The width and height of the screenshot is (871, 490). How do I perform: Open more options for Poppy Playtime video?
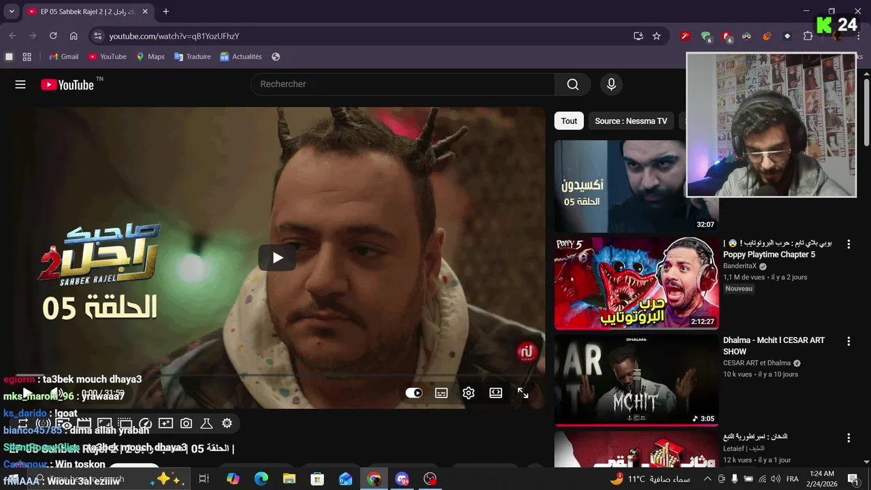coord(849,244)
